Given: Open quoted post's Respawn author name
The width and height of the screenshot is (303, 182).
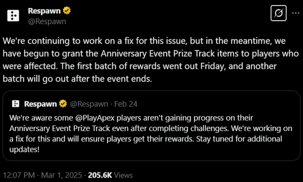Looking at the screenshot, I should (x=40, y=104).
